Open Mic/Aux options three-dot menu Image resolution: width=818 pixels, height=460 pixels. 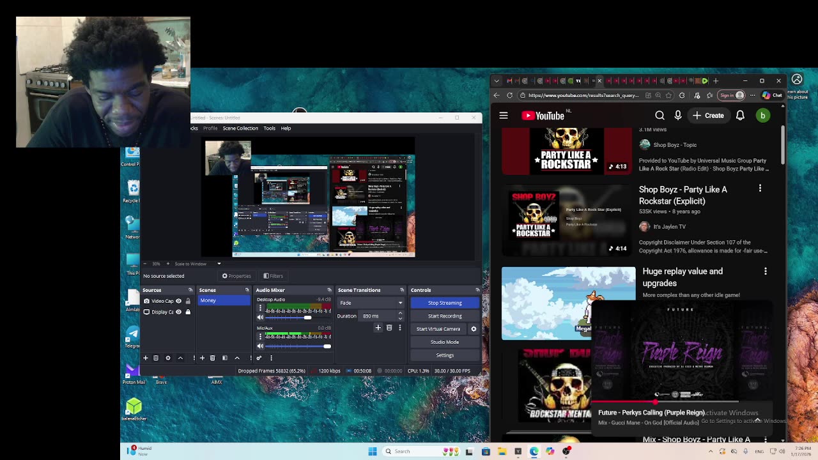click(260, 337)
